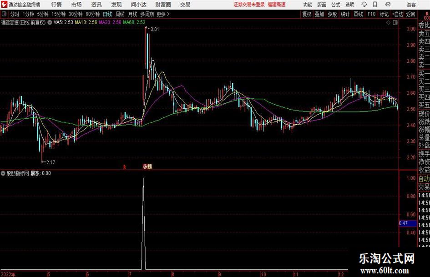Click the 证券交易未登录 login link
Screen dimensions: 430x277
pos(249,5)
